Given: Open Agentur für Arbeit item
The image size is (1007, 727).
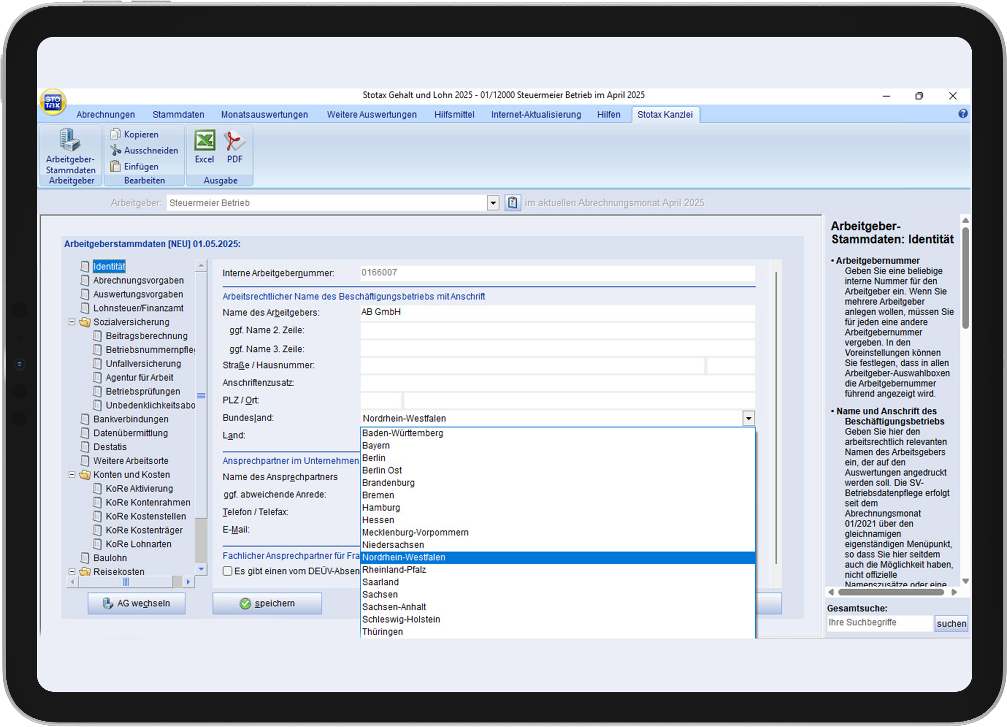Looking at the screenshot, I should click(x=139, y=378).
